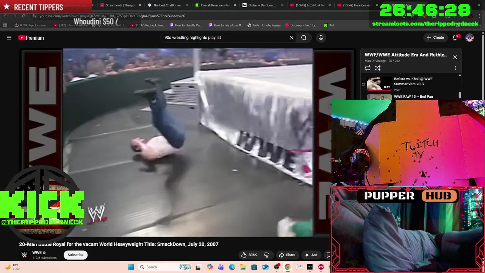Subscribe to the WWE channel
Viewport: 485px width, 273px height.
pyautogui.click(x=75, y=255)
